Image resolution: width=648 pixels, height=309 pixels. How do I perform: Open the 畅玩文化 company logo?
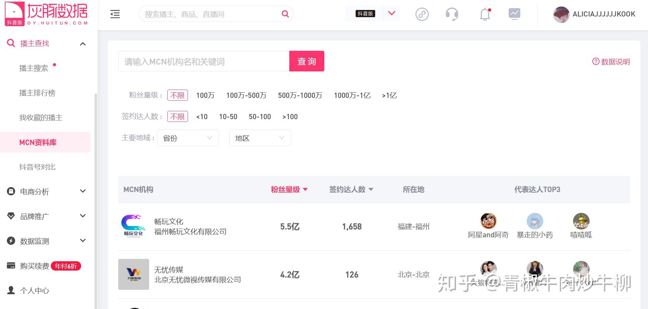(x=134, y=226)
